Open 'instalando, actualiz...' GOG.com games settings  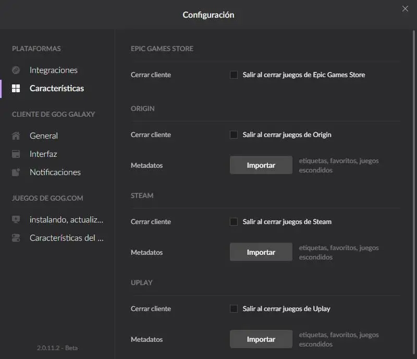pyautogui.click(x=67, y=220)
